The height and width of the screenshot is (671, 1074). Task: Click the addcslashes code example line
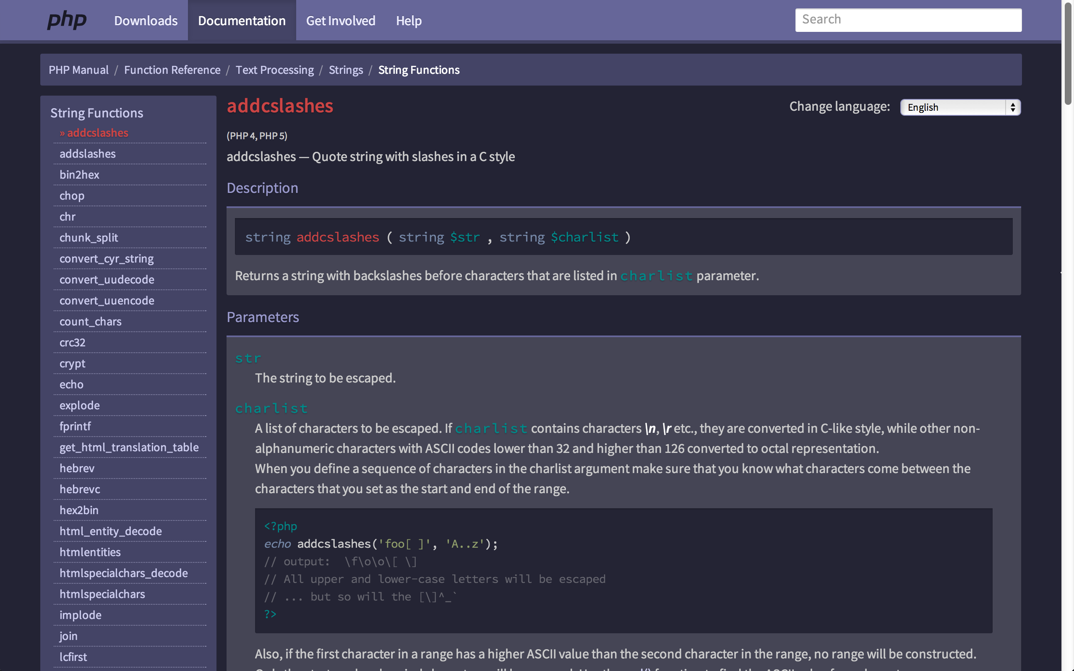381,544
